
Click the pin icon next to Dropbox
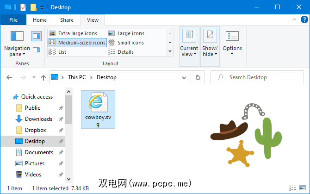(x=61, y=130)
